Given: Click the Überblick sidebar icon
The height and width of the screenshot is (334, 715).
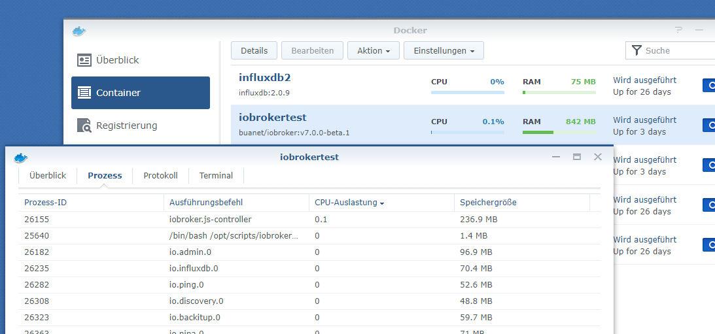Looking at the screenshot, I should (84, 60).
